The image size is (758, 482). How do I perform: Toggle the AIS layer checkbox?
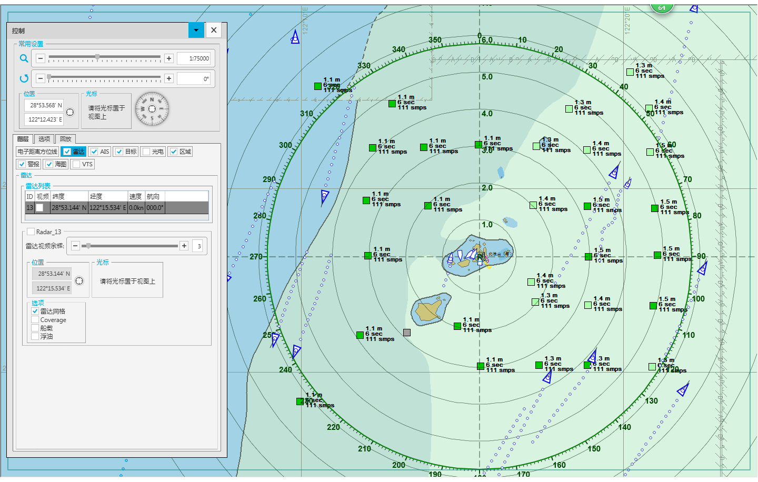click(x=94, y=152)
